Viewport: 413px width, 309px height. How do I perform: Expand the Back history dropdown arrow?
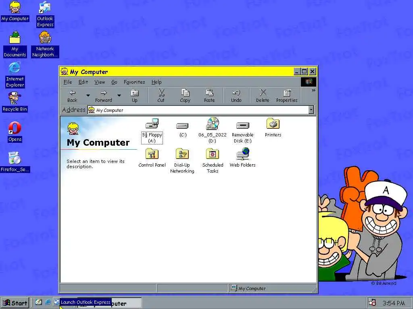tap(88, 96)
